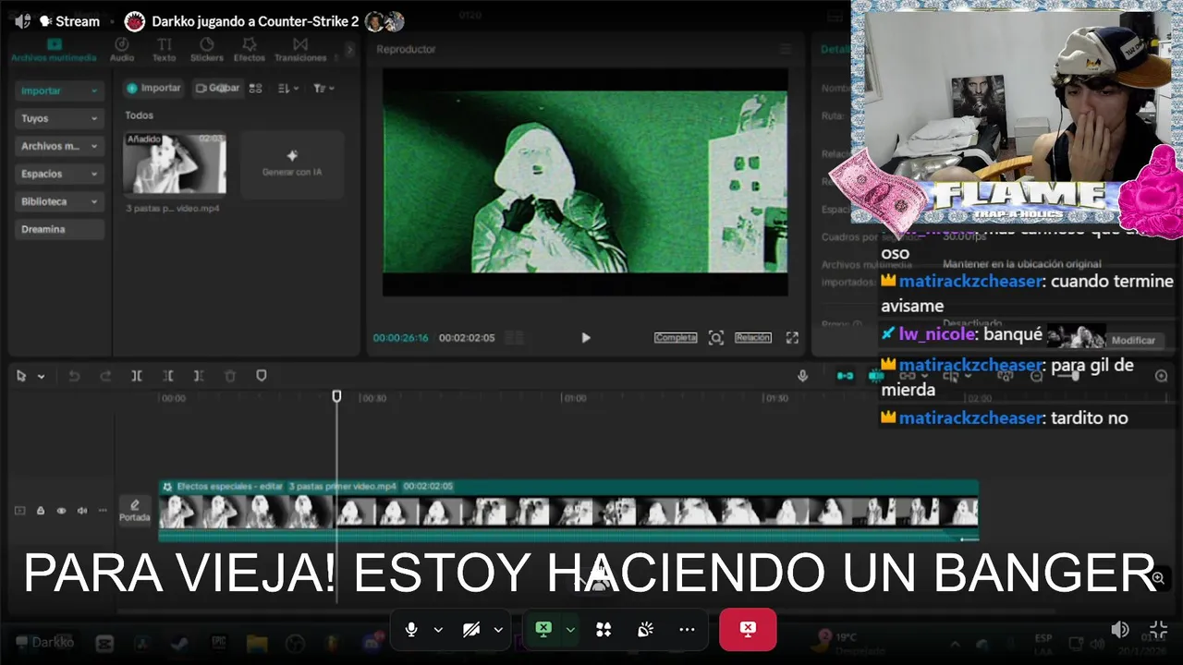Switch media grid view layout
Image resolution: width=1183 pixels, height=665 pixels.
(x=256, y=89)
